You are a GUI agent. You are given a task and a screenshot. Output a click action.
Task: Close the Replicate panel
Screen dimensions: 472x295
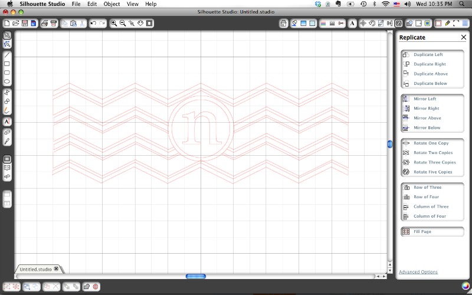point(464,37)
